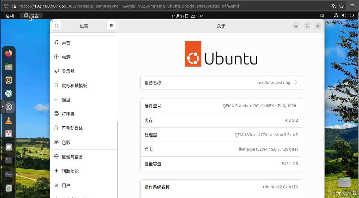Open the 电源 (Power) settings panel

pos(66,57)
